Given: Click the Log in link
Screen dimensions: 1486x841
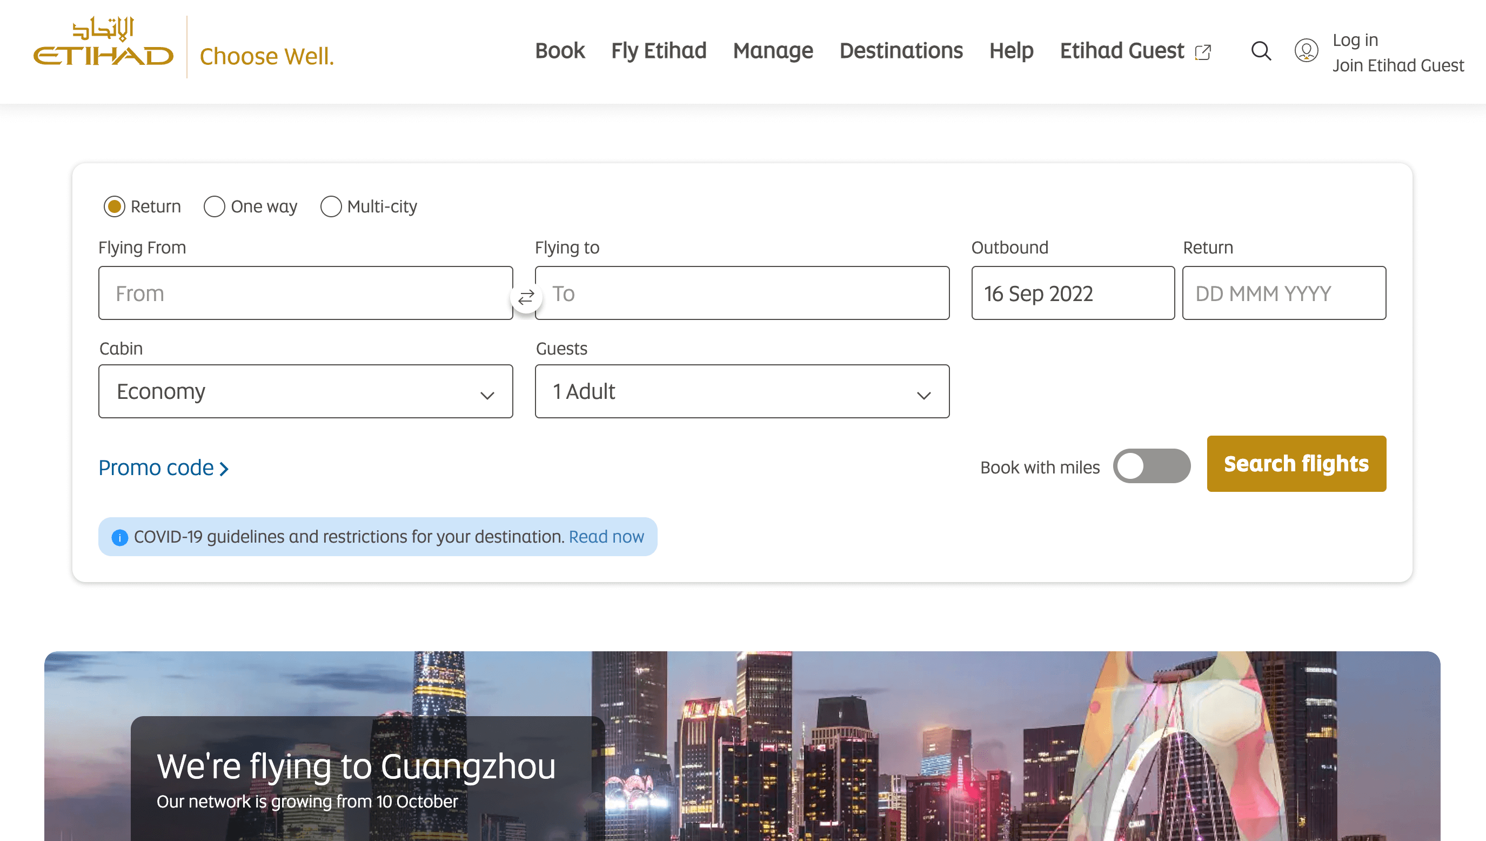Looking at the screenshot, I should [1355, 40].
